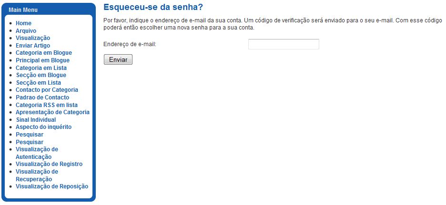This screenshot has height=205, width=446.
Task: Submit the form with the Enviar button
Action: coord(118,59)
